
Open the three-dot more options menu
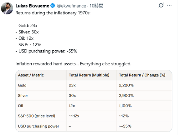click(169, 5)
